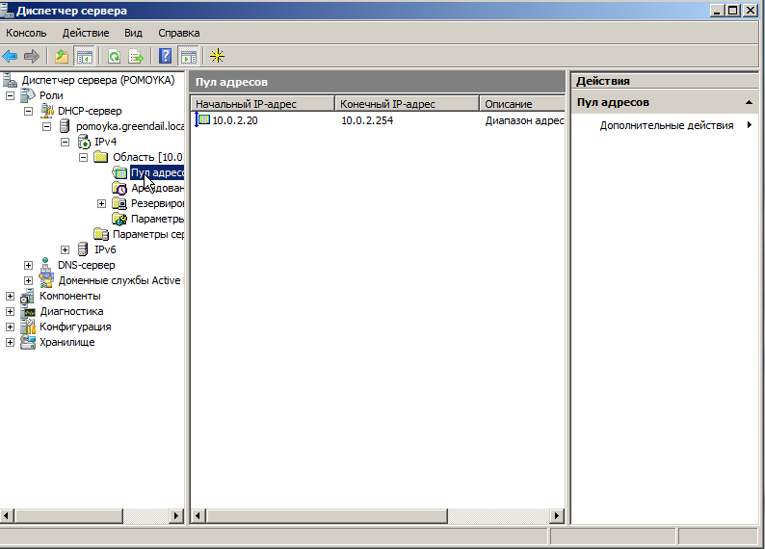The height and width of the screenshot is (549, 765).
Task: Click the Диспетчер сервера (POMOYKA) root icon
Action: 11,80
